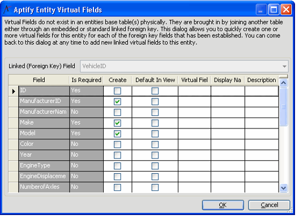Enable Default In View for EngineType
This screenshot has height=219, width=299.
(155, 166)
